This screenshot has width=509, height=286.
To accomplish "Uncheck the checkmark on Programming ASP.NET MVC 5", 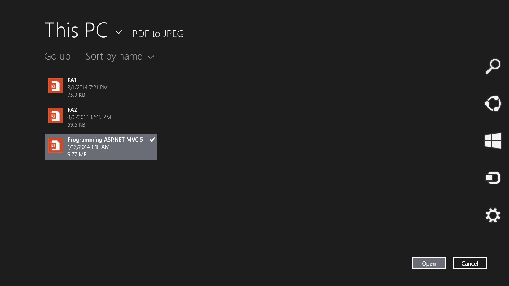I will point(152,139).
